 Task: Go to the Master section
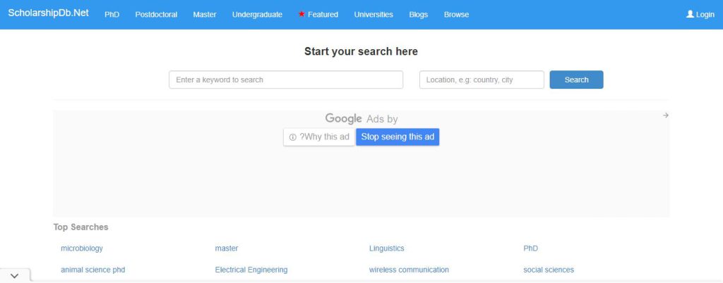pyautogui.click(x=205, y=15)
